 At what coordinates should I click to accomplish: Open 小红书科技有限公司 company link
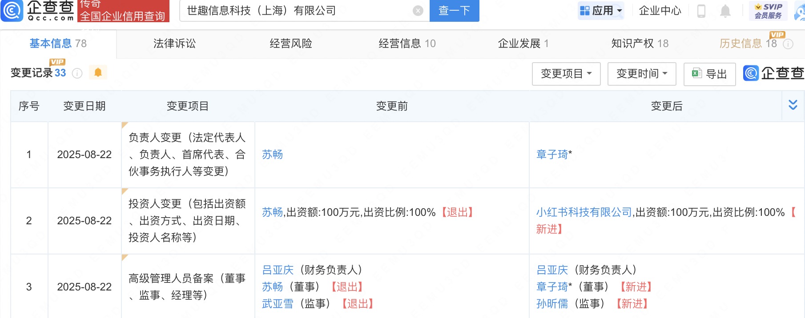click(584, 212)
